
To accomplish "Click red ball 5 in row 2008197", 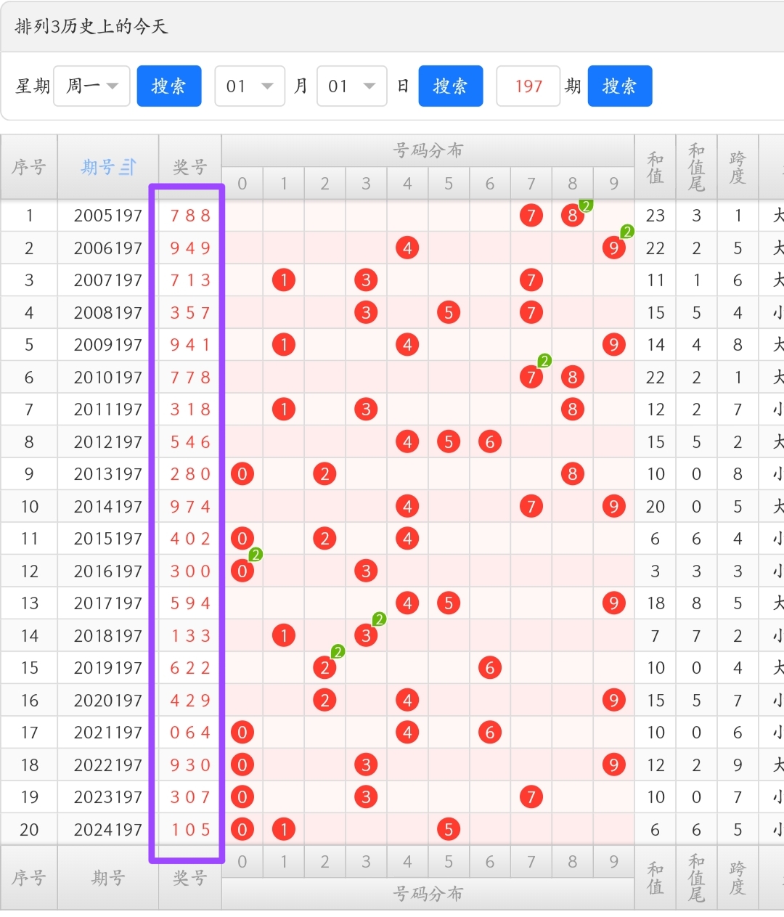I will [x=449, y=313].
